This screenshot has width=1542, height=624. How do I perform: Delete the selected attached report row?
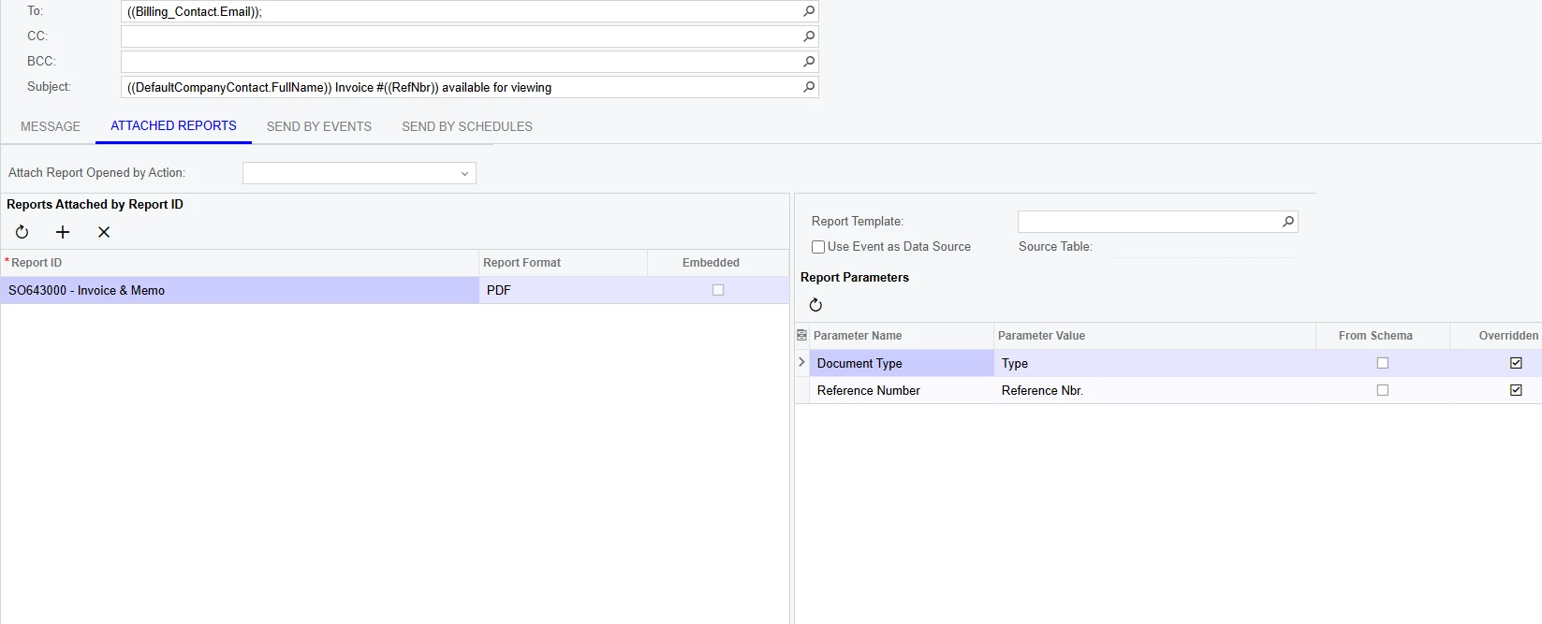pyautogui.click(x=104, y=232)
